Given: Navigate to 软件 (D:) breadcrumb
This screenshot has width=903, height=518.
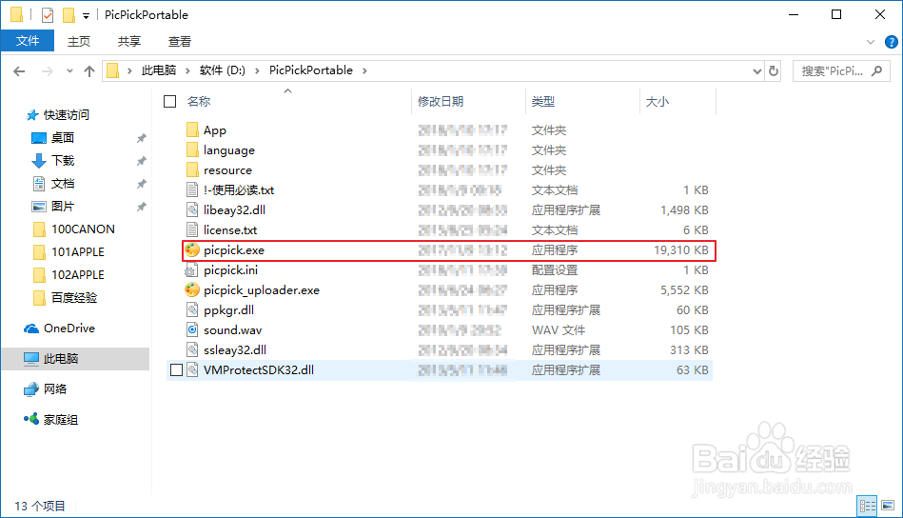Looking at the screenshot, I should point(223,70).
